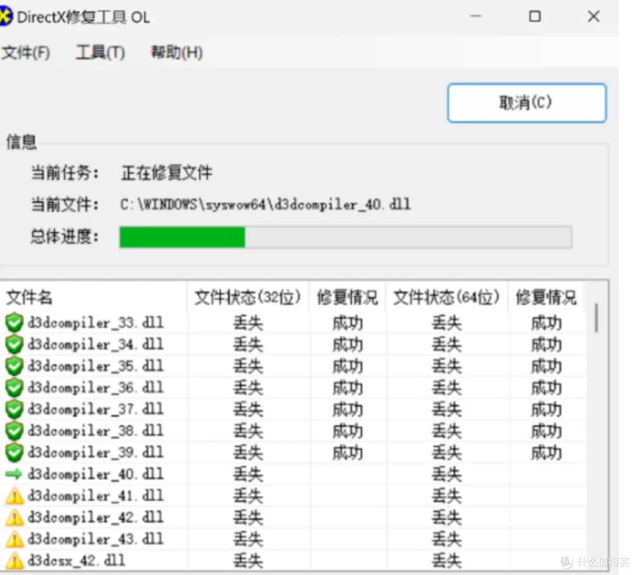Minimize the DirectX repair tool window
Viewport: 635px width, 575px height.
(x=476, y=16)
